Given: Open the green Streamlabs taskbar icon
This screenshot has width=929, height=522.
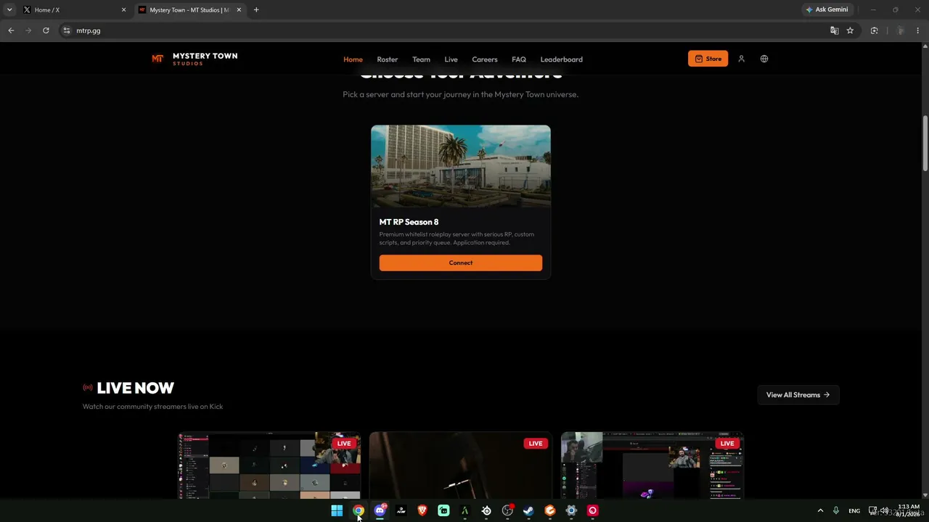Looking at the screenshot, I should 443,510.
